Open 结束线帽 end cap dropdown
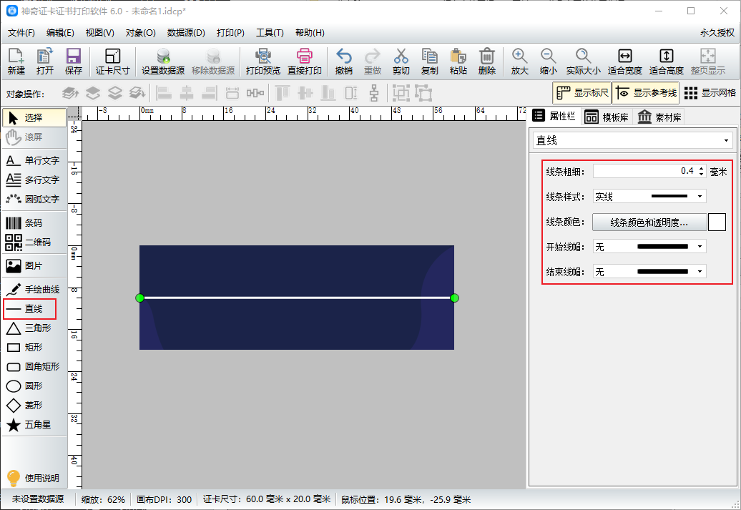The image size is (741, 510). point(649,272)
